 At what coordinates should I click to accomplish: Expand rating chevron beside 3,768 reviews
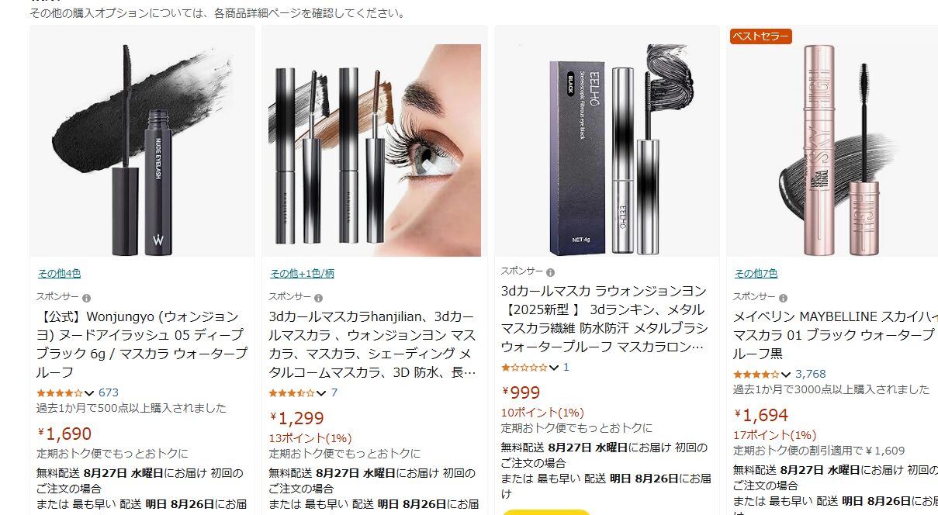click(x=786, y=375)
